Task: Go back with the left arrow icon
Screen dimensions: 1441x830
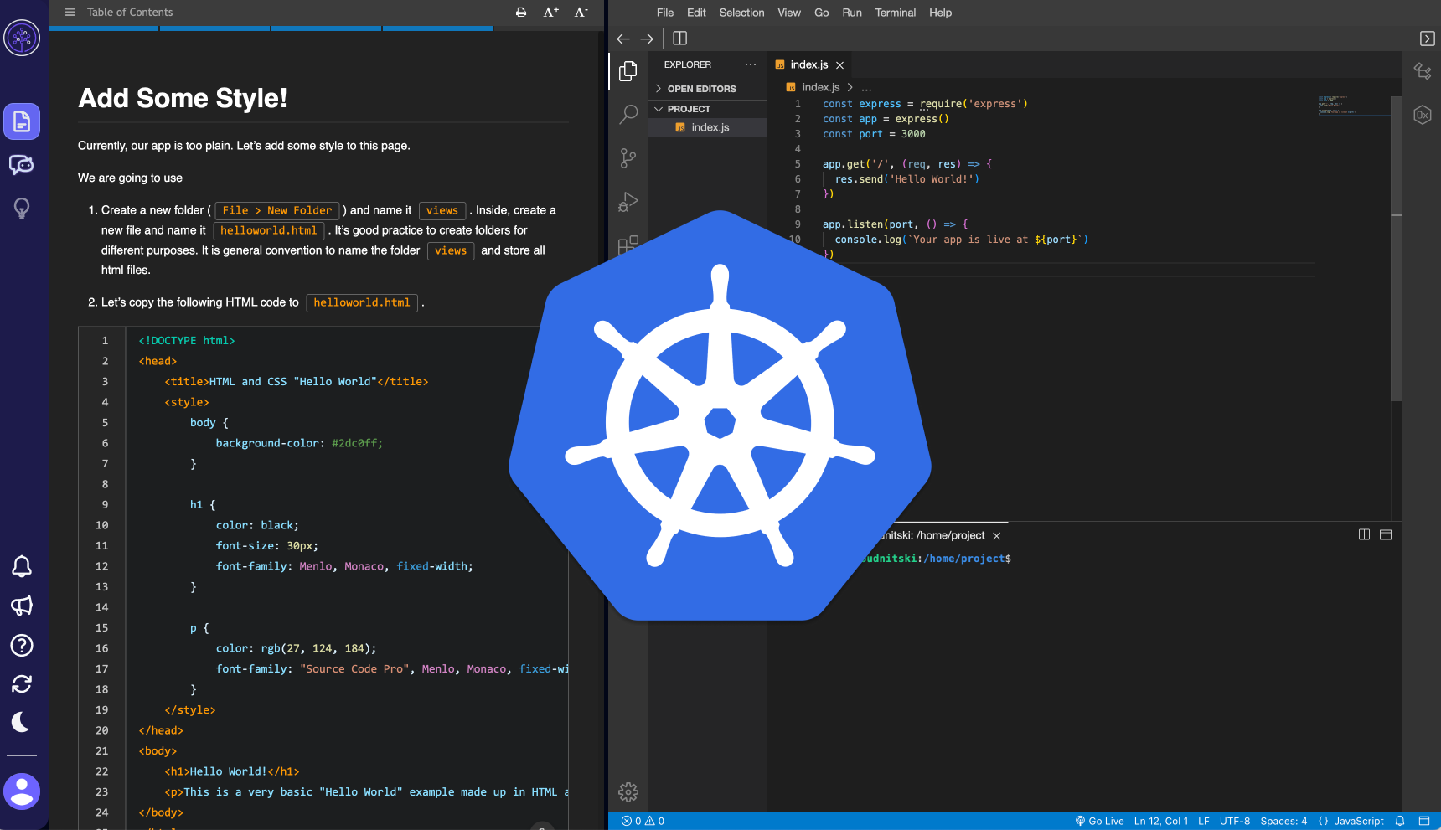Action: pos(623,39)
